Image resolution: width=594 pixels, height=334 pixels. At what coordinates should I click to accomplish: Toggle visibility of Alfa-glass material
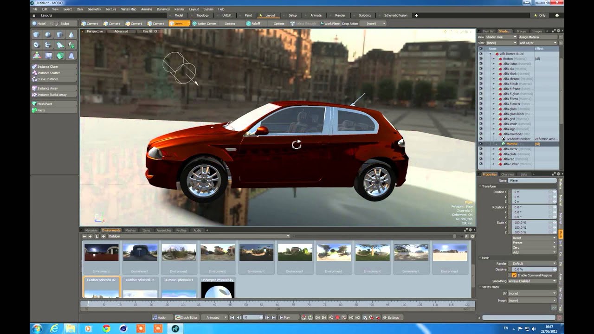(x=480, y=109)
